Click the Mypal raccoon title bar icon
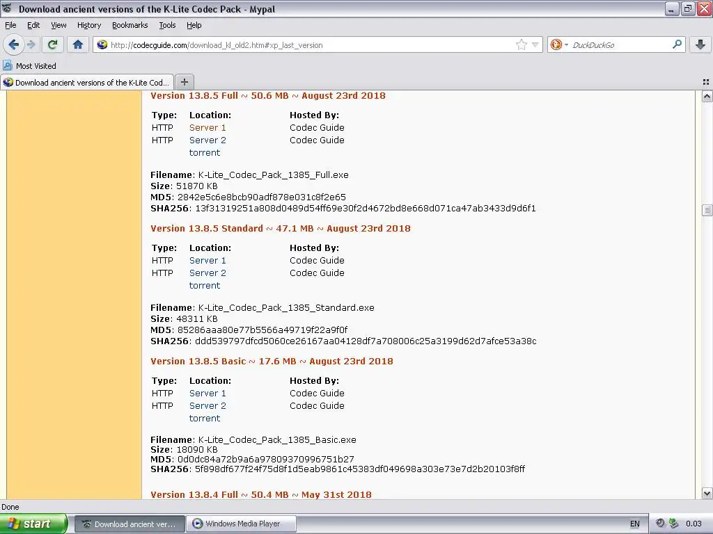713x534 pixels. tap(7, 8)
